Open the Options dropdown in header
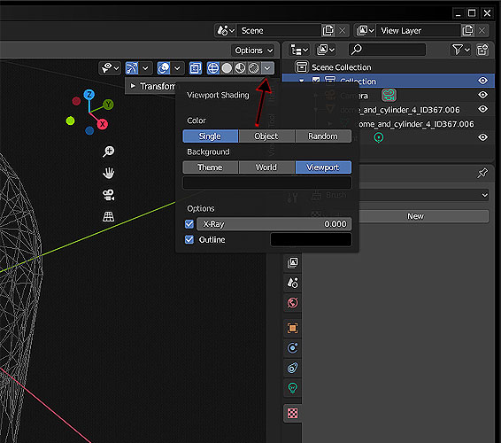 click(254, 51)
